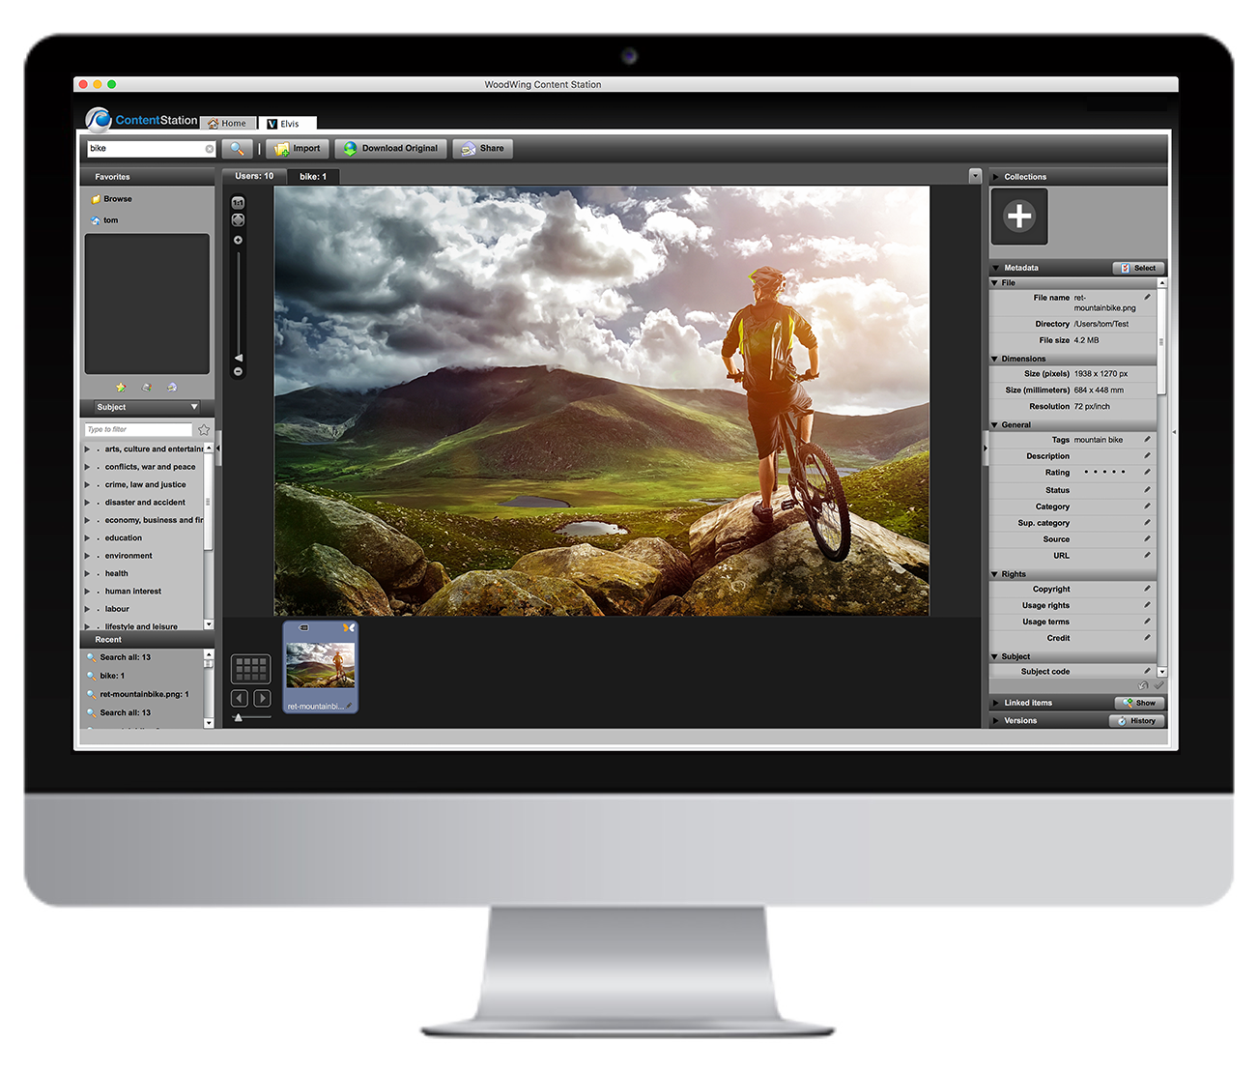1258x1071 pixels.
Task: Edit the Sup. category pencil icon
Action: pyautogui.click(x=1147, y=523)
